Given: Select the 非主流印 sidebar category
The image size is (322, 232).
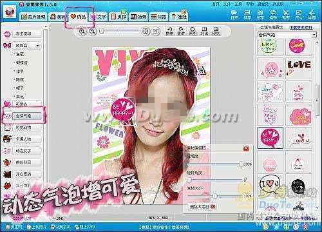Looking at the screenshot, I should tap(27, 34).
